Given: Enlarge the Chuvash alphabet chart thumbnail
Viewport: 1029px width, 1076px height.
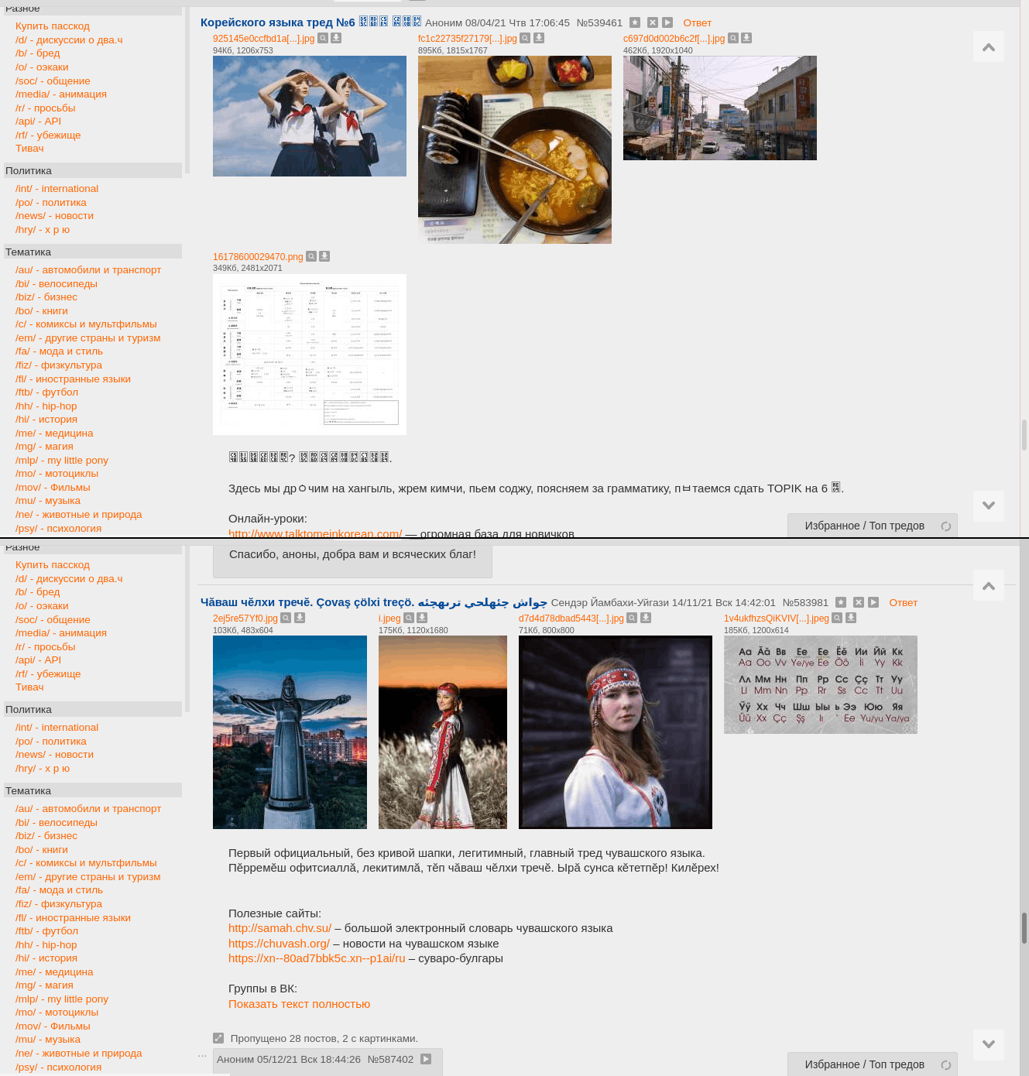Looking at the screenshot, I should (821, 684).
